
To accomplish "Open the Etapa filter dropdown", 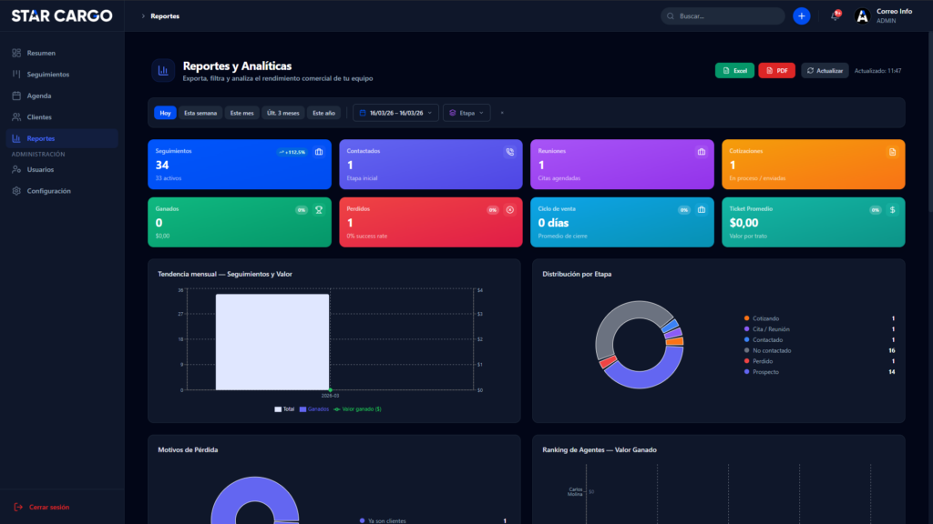I will click(466, 113).
